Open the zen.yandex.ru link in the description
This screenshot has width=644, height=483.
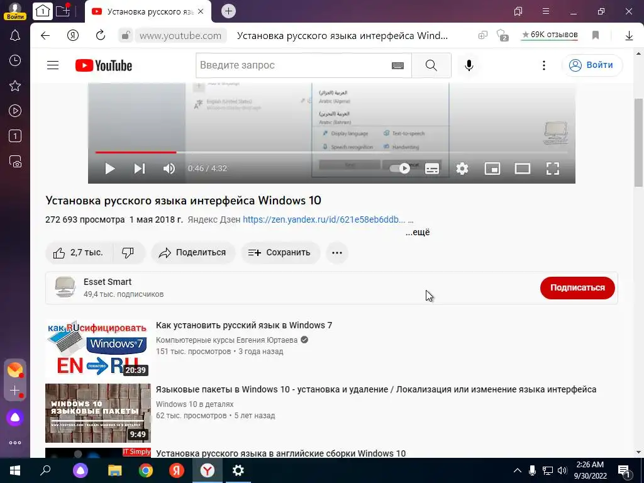pyautogui.click(x=324, y=219)
